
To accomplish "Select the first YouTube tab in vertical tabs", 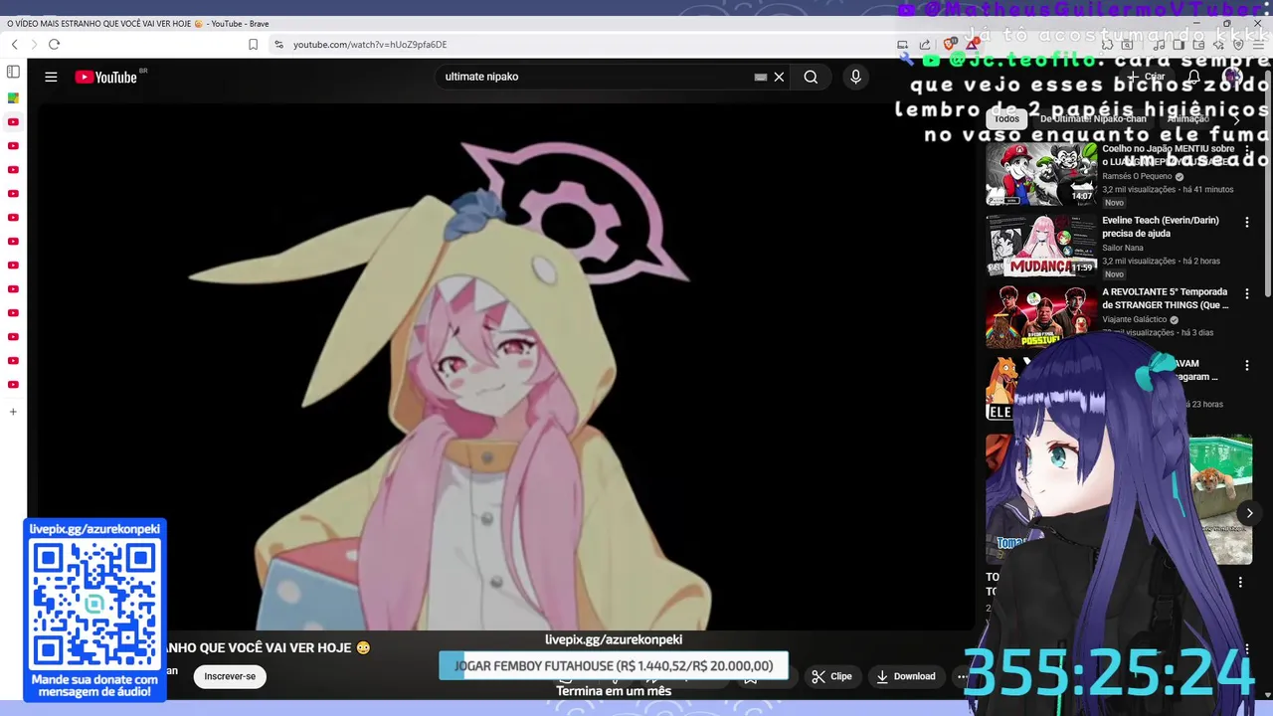I will coord(13,121).
